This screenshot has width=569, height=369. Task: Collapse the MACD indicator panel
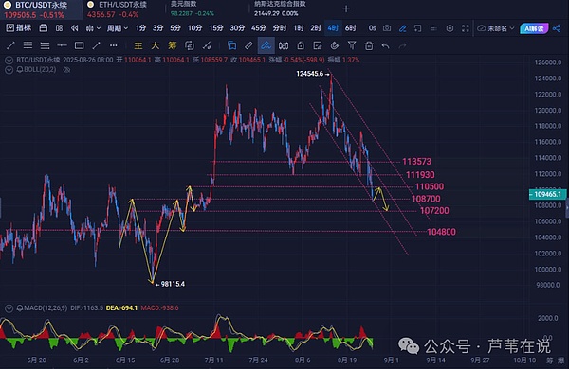[9, 308]
